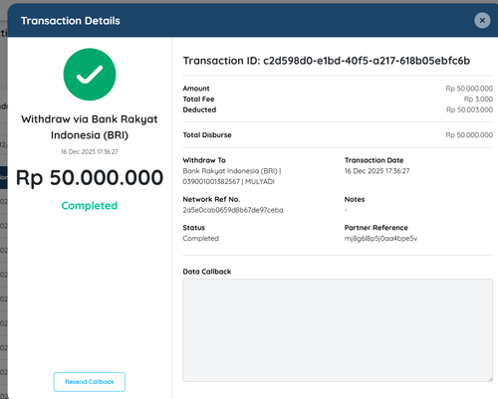The height and width of the screenshot is (399, 498).
Task: Click the Data Callback resize handle corner
Action: [x=490, y=379]
